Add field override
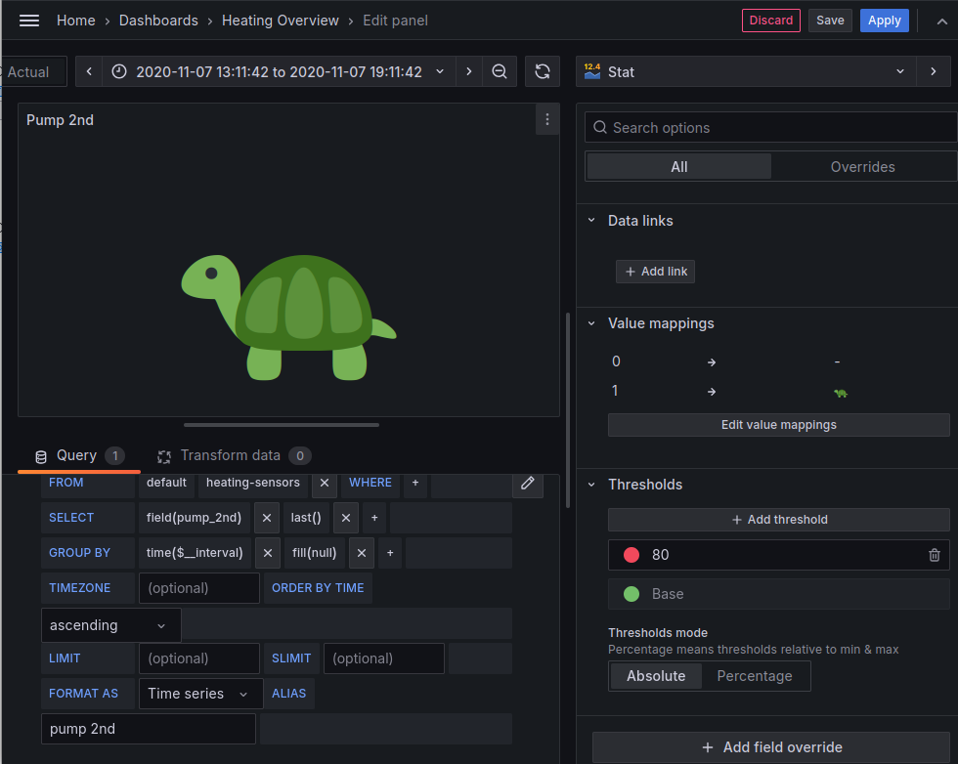 tap(771, 746)
